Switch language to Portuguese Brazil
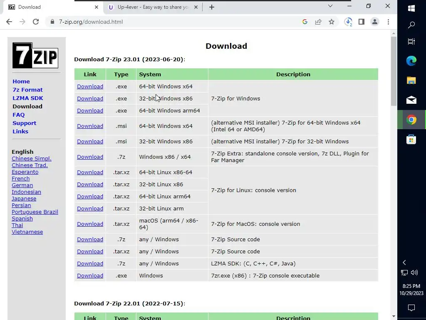The image size is (426, 320). (35, 212)
